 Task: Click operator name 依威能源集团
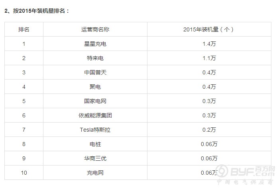click(95, 115)
